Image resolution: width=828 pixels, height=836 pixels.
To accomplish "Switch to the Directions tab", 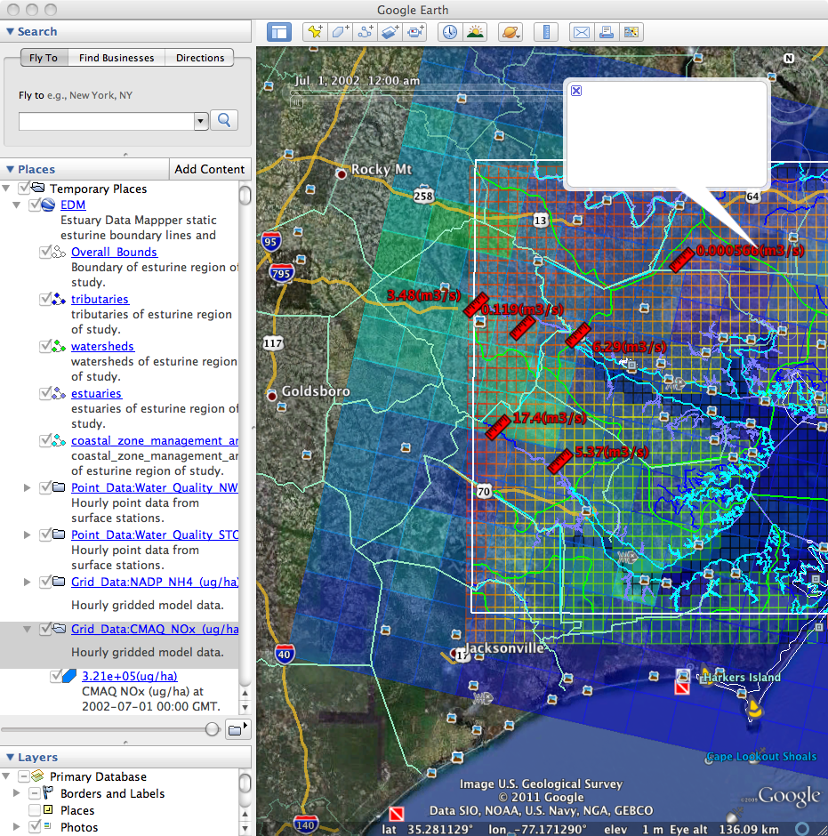I will (x=200, y=58).
